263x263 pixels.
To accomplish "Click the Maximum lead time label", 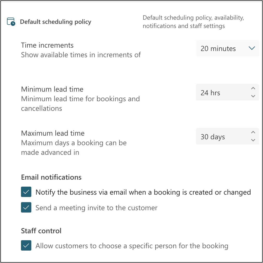I will pyautogui.click(x=53, y=133).
